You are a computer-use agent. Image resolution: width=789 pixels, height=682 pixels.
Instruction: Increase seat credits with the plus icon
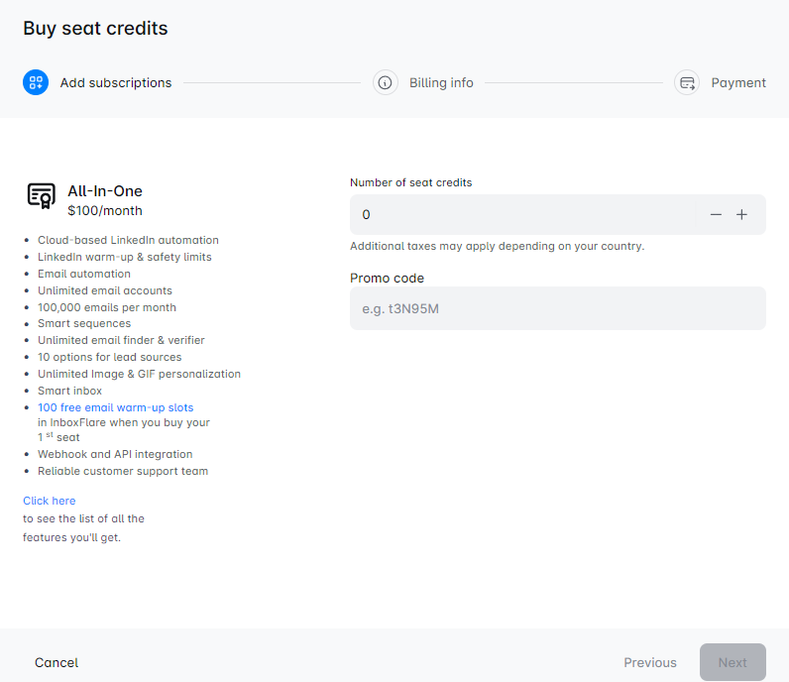(x=741, y=214)
